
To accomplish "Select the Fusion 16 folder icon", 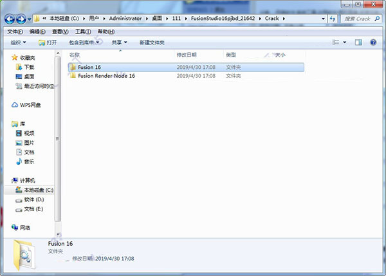I will [x=72, y=67].
